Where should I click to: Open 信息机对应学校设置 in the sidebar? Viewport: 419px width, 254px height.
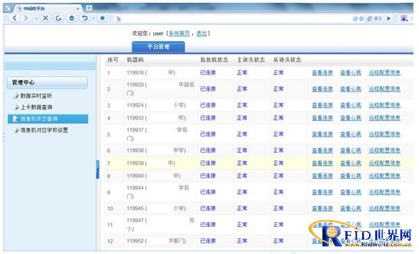coord(44,130)
